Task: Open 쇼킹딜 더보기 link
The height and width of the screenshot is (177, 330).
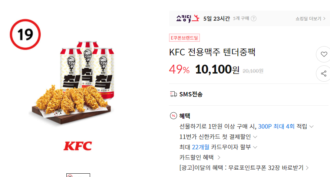Action: point(310,19)
